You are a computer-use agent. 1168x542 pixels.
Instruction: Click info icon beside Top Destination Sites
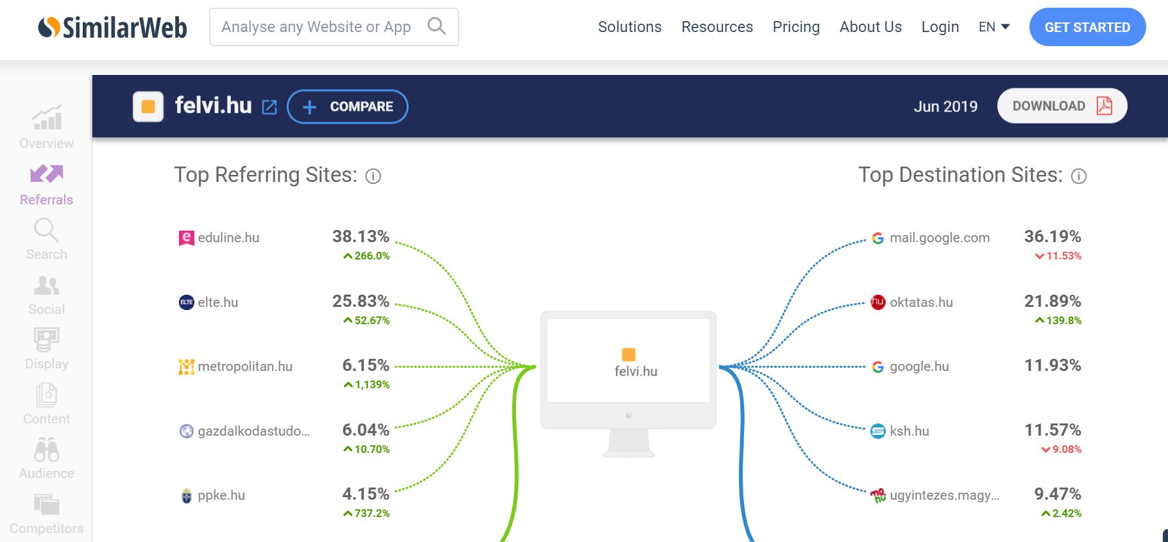pyautogui.click(x=1079, y=176)
